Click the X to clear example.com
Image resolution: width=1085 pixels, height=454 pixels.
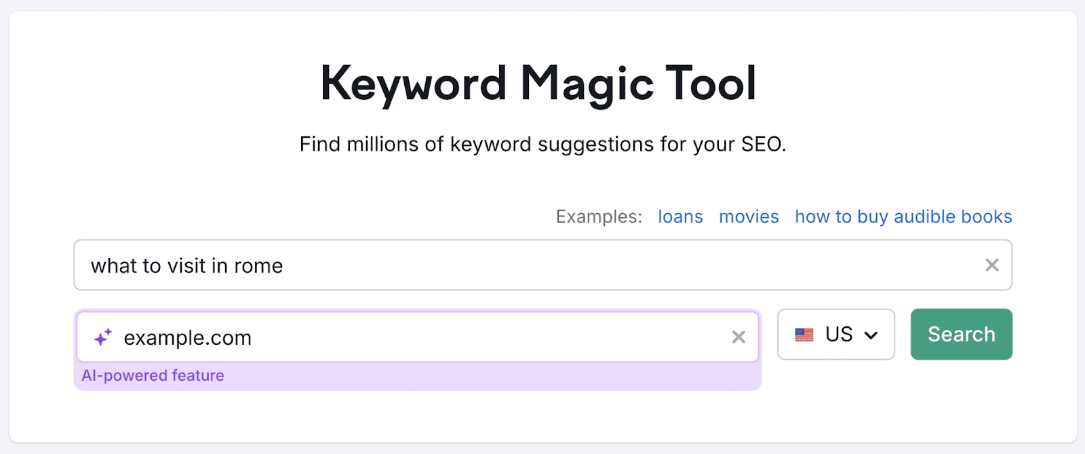point(738,337)
